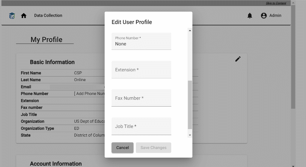The width and height of the screenshot is (306, 167).
Task: Cancel the Edit User Profile dialog
Action: pyautogui.click(x=122, y=147)
